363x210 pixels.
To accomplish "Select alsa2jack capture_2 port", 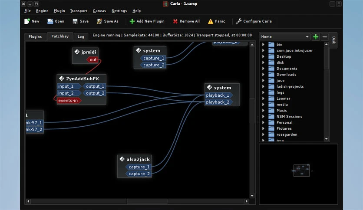I will (139, 174).
